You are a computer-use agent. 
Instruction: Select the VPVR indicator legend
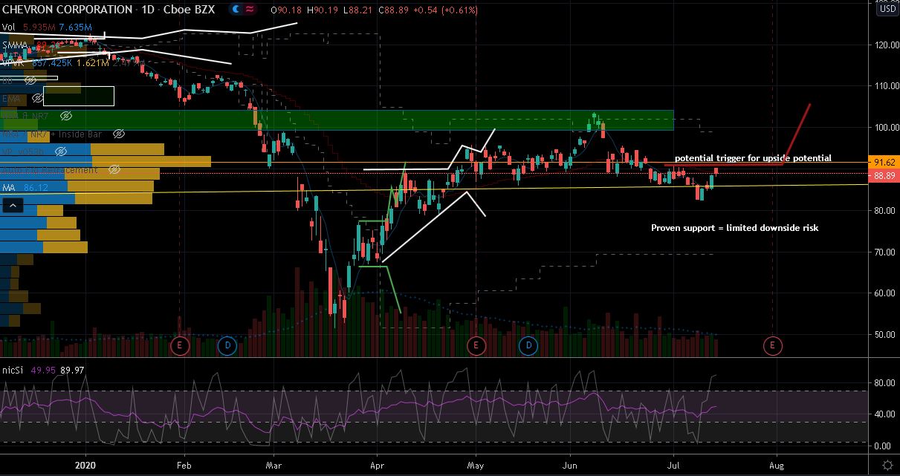tap(14, 63)
